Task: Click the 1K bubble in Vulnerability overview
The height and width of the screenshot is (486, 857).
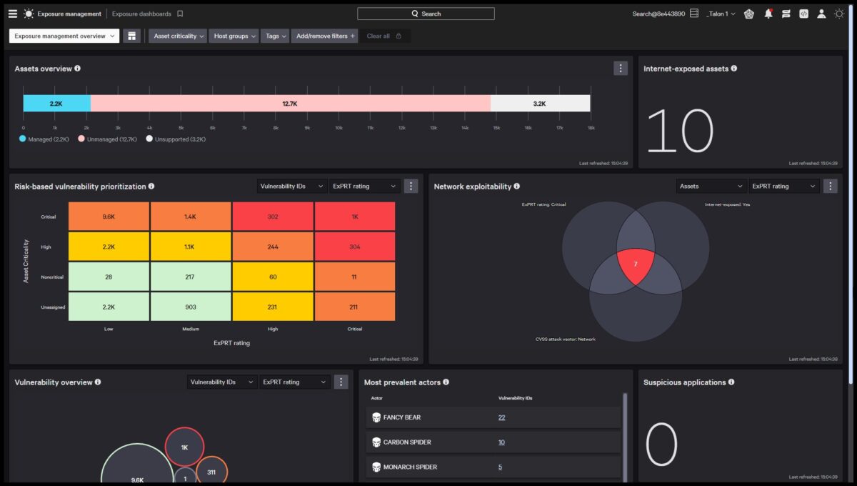Action: click(x=184, y=447)
